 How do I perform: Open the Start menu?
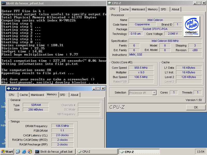(7, 152)
